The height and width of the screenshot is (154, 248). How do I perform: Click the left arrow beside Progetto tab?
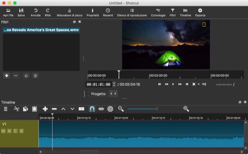[111, 94]
